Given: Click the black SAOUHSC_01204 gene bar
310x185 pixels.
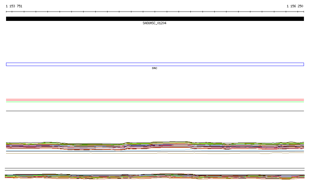Looking at the screenshot, I should (155, 19).
